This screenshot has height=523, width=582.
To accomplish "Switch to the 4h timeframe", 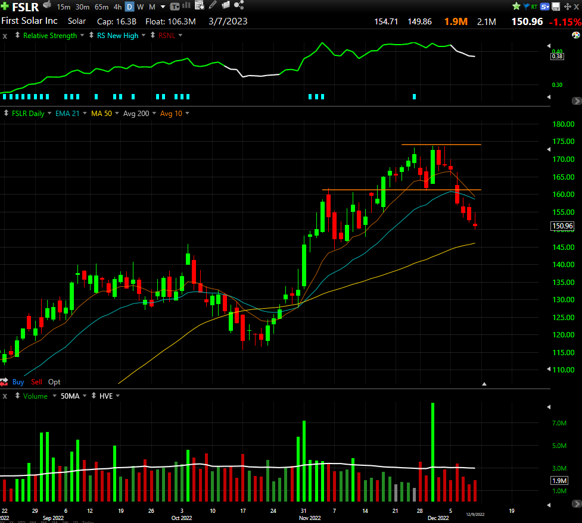I will [118, 7].
